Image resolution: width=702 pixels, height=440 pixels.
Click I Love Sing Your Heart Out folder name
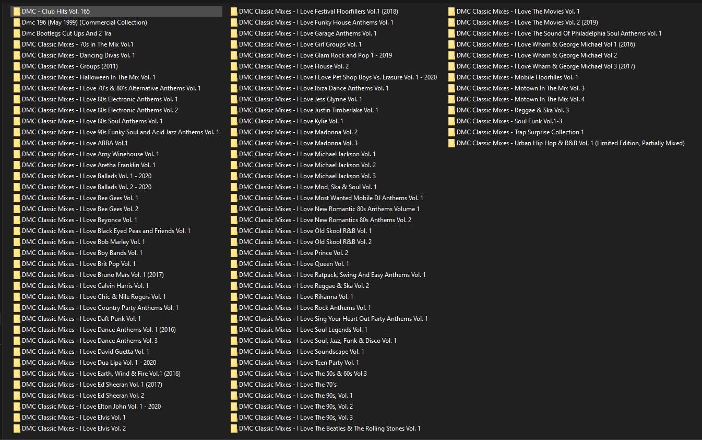click(334, 319)
